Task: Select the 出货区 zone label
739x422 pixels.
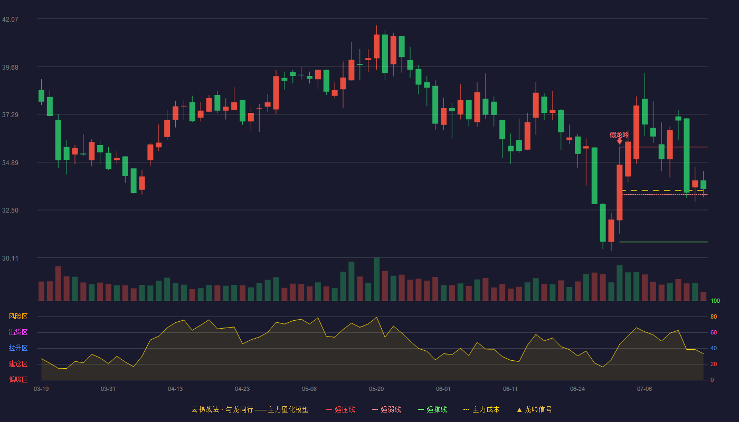Action: point(18,332)
